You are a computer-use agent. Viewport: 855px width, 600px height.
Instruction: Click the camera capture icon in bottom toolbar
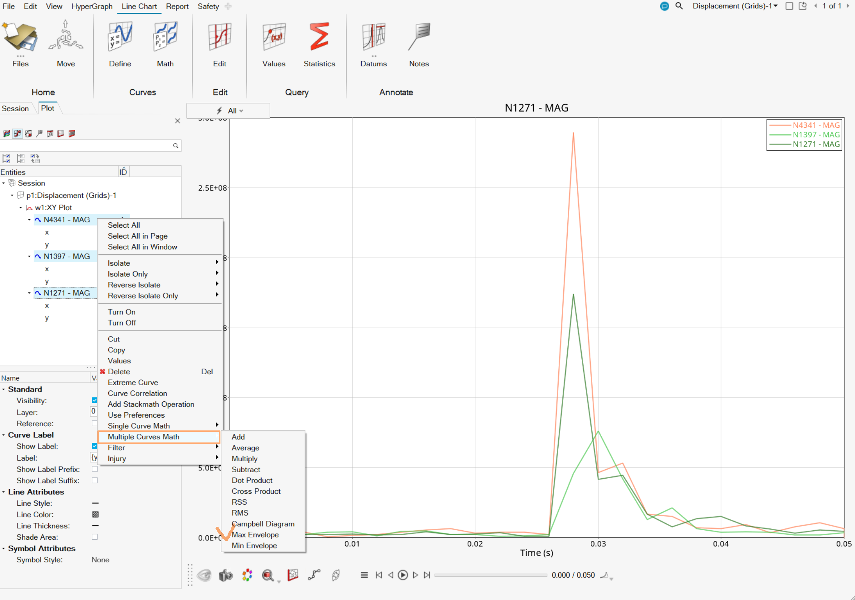point(226,576)
